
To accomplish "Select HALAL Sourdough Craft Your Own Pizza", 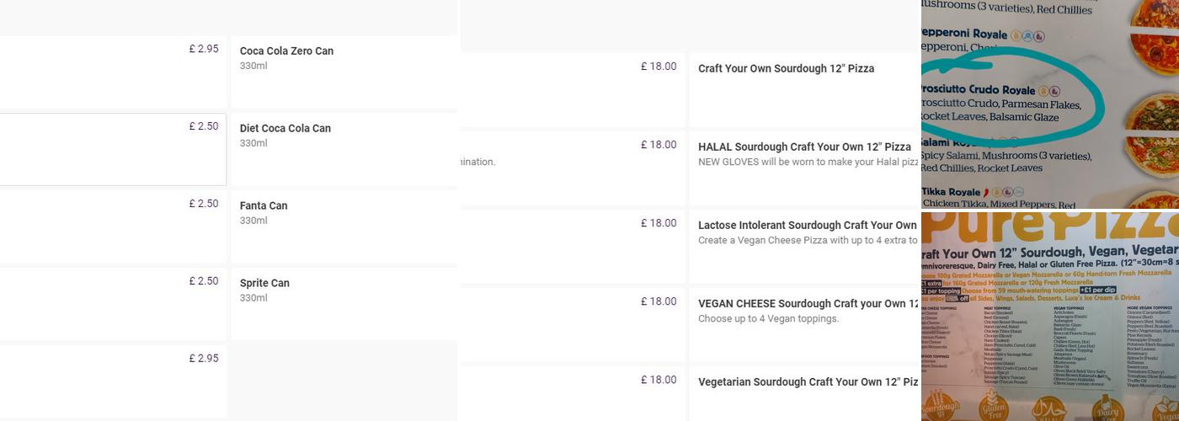I will tap(804, 147).
